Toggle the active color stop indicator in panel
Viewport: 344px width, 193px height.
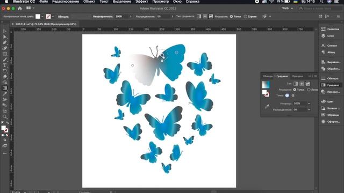click(287, 95)
